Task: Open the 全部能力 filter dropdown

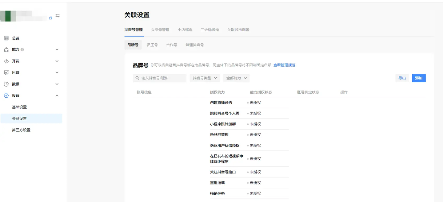Action: 236,78
